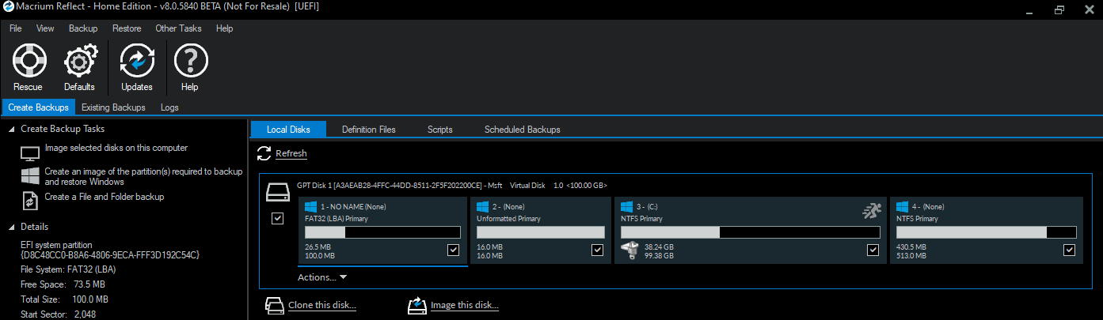Screen dimensions: 1103x320
Task: Open the Restore menu
Action: pyautogui.click(x=127, y=28)
